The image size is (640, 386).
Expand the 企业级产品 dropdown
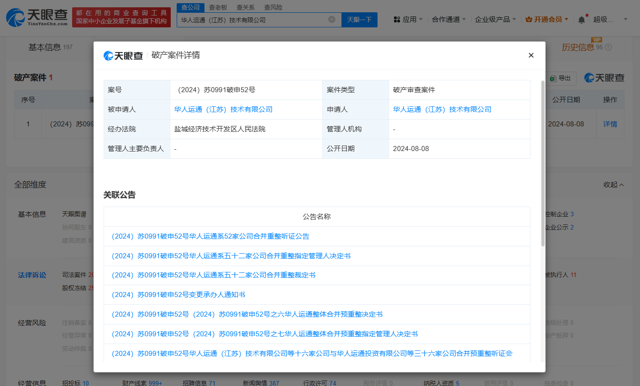point(495,20)
